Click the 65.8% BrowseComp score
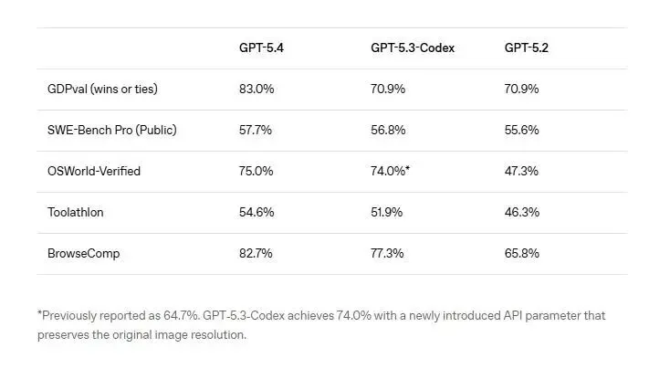Viewport: 670px width, 369px height. pos(522,253)
